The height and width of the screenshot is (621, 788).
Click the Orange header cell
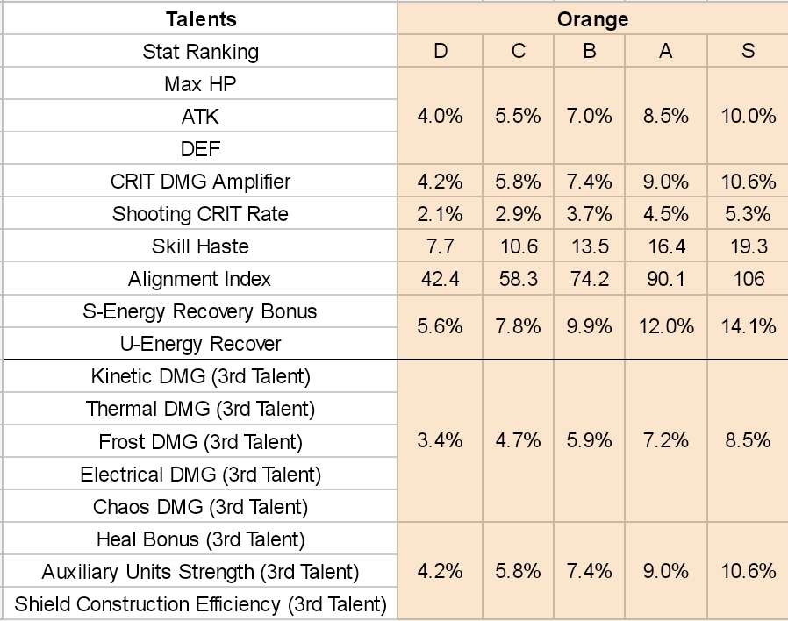(592, 18)
